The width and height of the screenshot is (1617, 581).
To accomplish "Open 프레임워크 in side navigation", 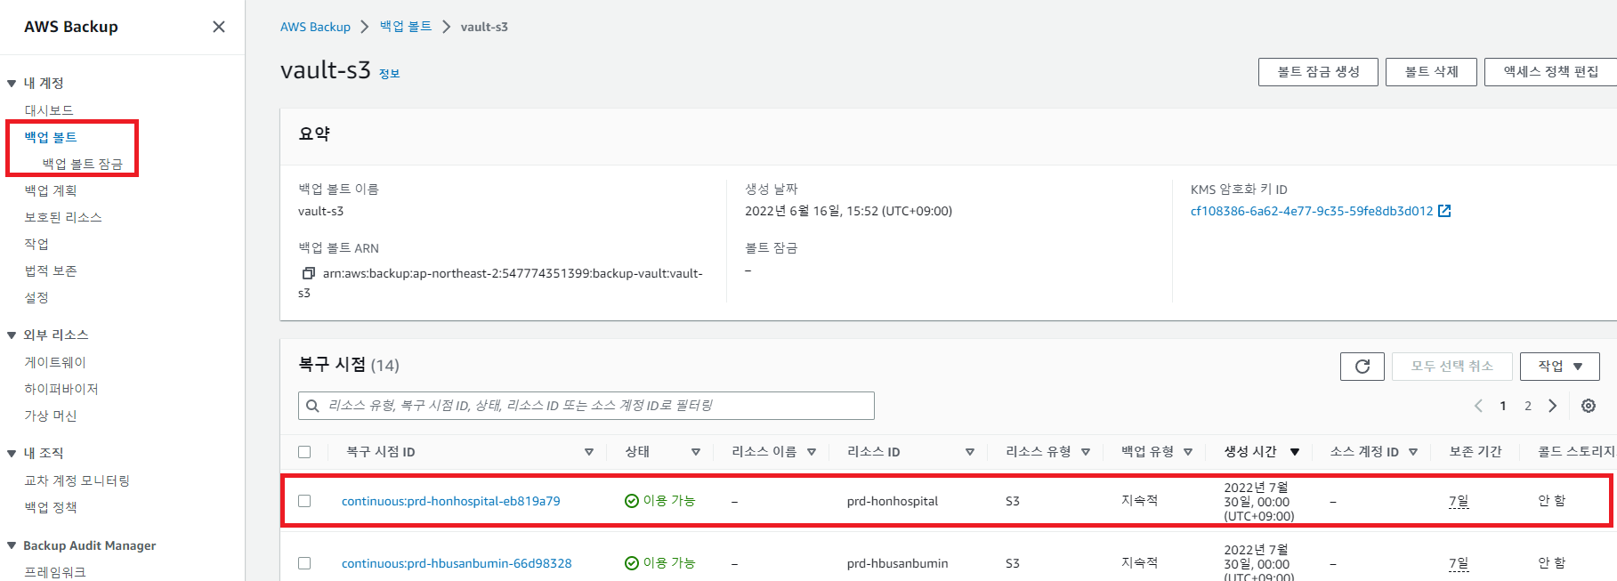I will (55, 572).
